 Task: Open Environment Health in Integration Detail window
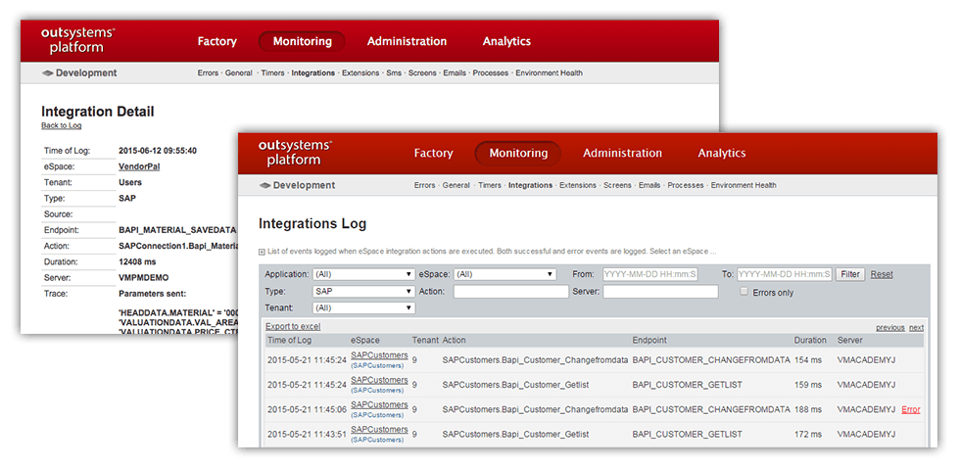549,72
